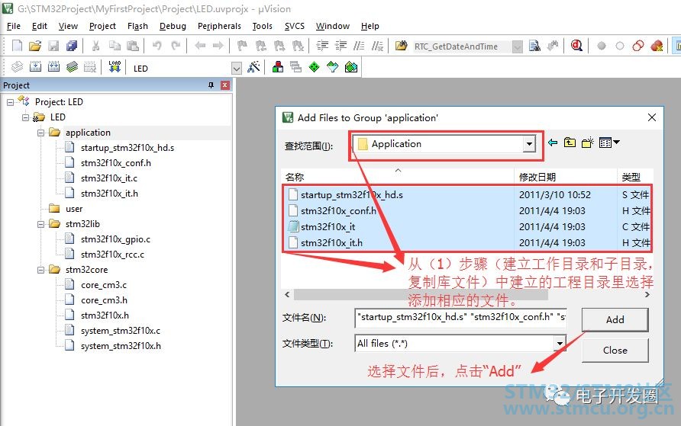This screenshot has height=426, width=681.
Task: Click the Pack Installer icon
Action: click(x=351, y=67)
